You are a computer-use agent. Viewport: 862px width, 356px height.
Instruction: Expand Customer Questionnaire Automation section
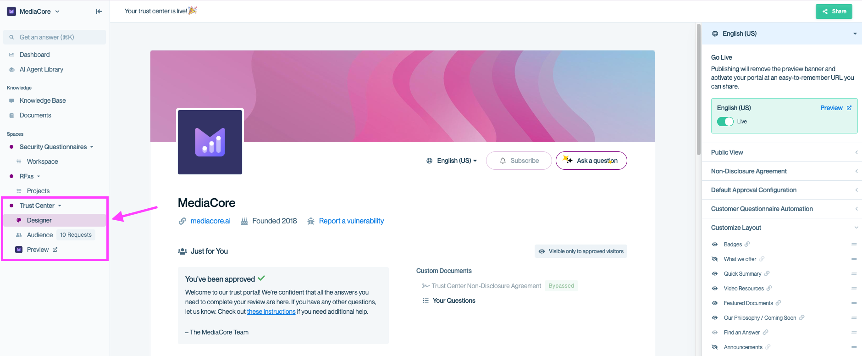click(782, 209)
